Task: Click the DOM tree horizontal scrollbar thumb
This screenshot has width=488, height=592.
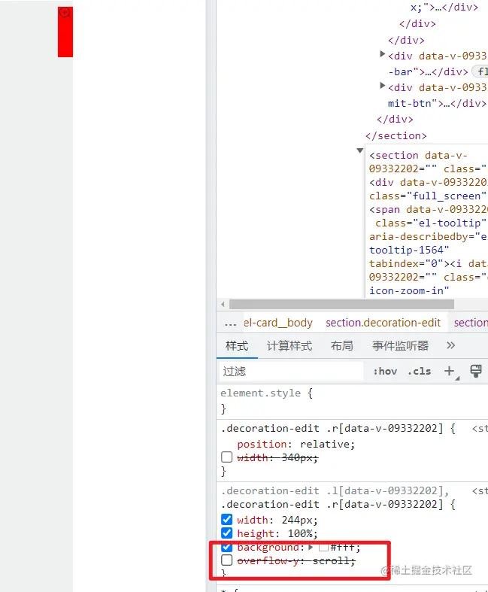Action: [x=341, y=305]
